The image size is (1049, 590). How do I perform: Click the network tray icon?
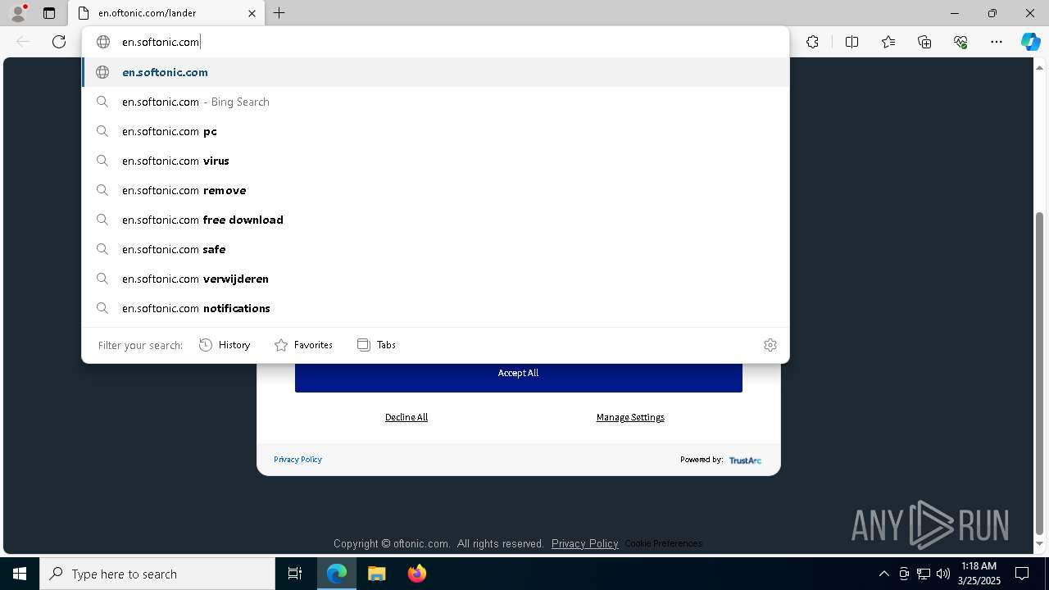pyautogui.click(x=924, y=574)
